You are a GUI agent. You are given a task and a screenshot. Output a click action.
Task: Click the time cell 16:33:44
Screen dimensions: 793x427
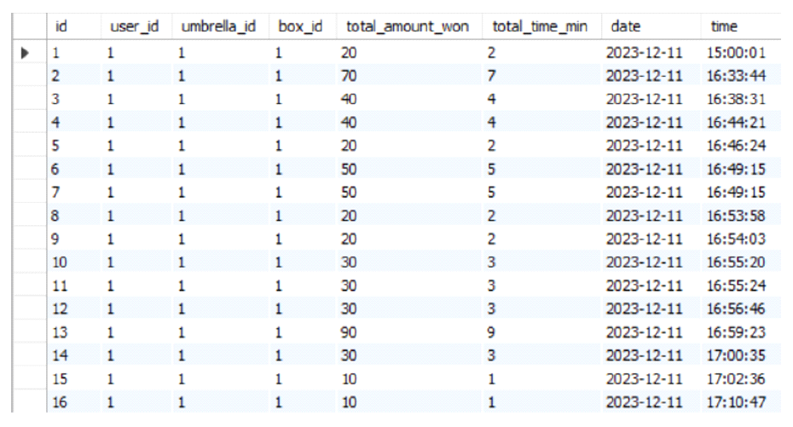pos(730,76)
